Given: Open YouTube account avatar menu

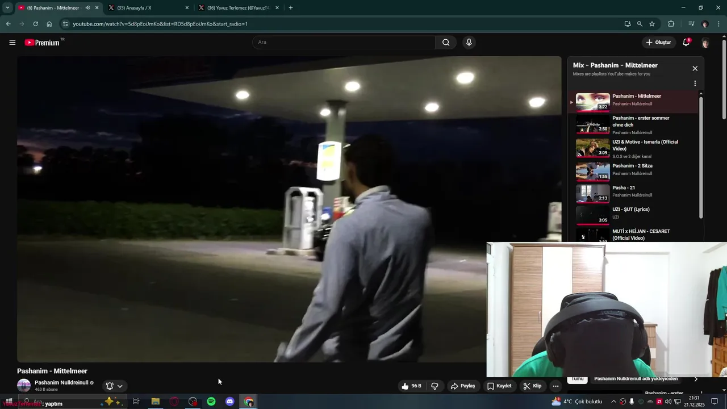Looking at the screenshot, I should 705,43.
